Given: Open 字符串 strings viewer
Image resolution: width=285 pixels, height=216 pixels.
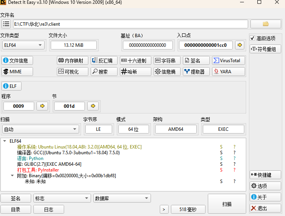Looking at the screenshot, I should 167,61.
